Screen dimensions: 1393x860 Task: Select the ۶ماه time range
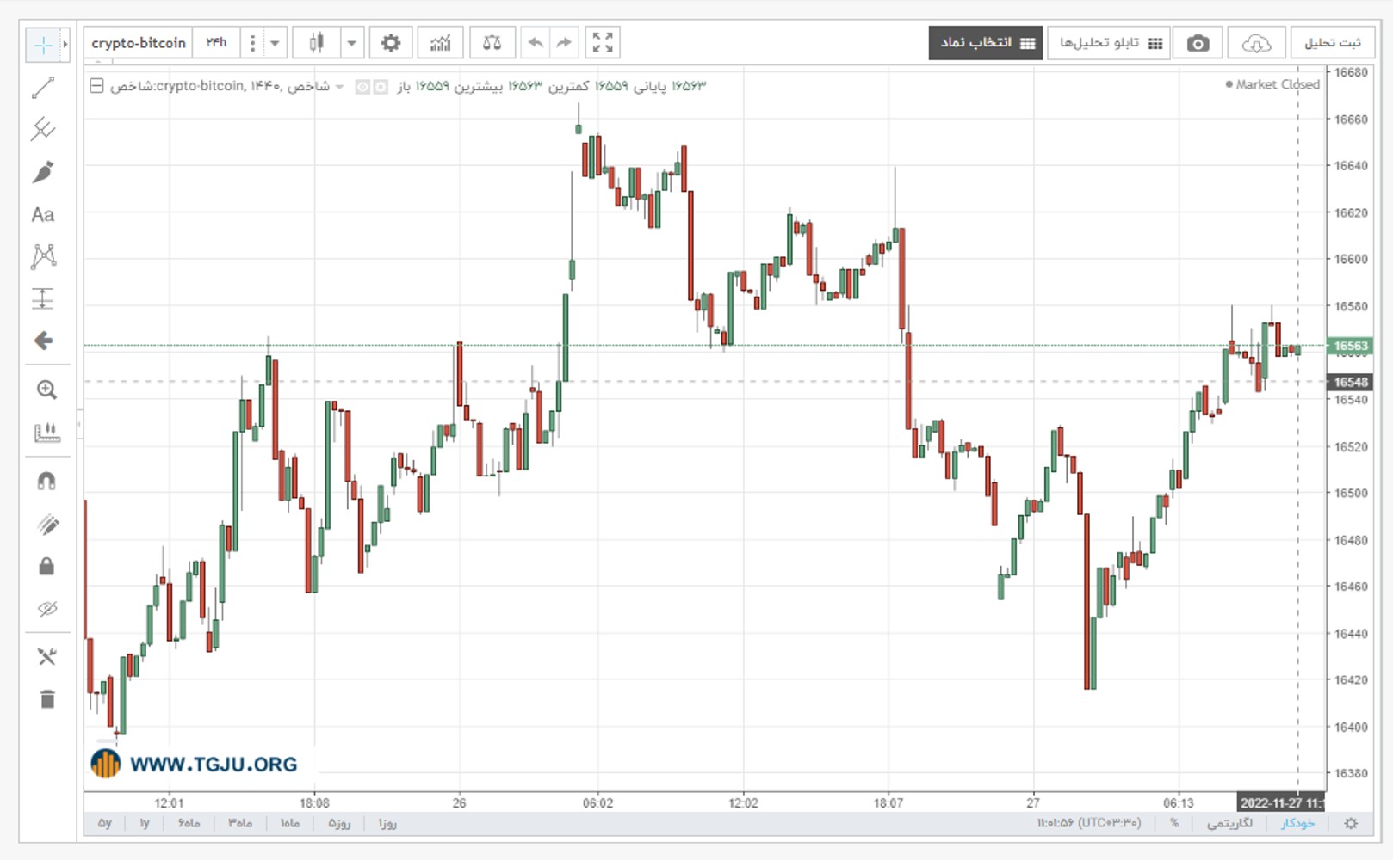pos(189,823)
